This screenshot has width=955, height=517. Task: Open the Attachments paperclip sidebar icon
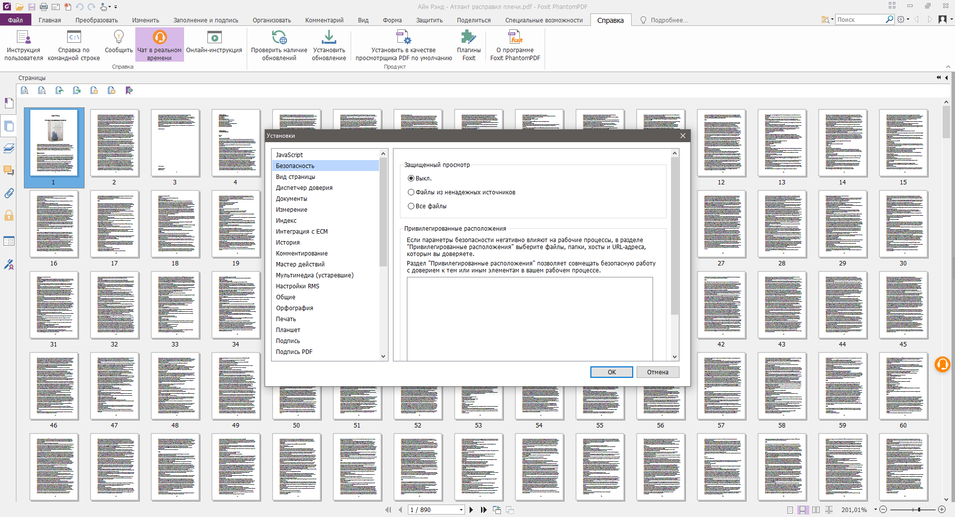tap(9, 193)
